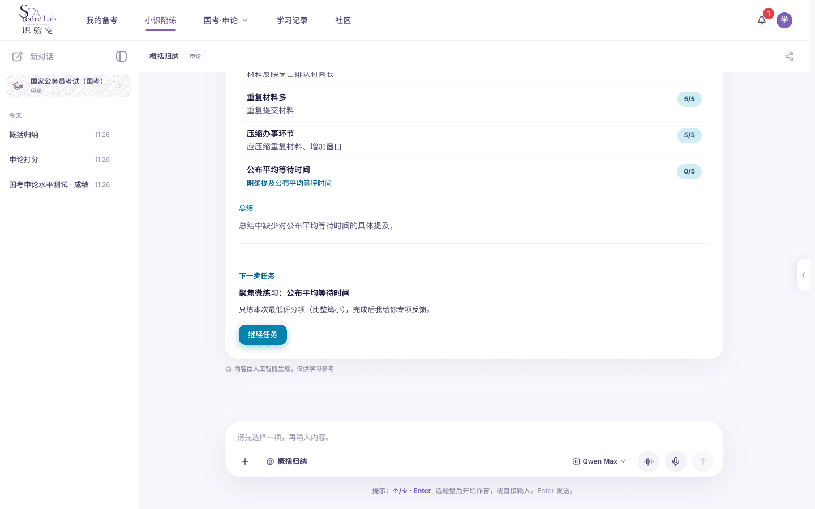The image size is (815, 509).
Task: Expand the right side panel chevron
Action: [x=804, y=275]
